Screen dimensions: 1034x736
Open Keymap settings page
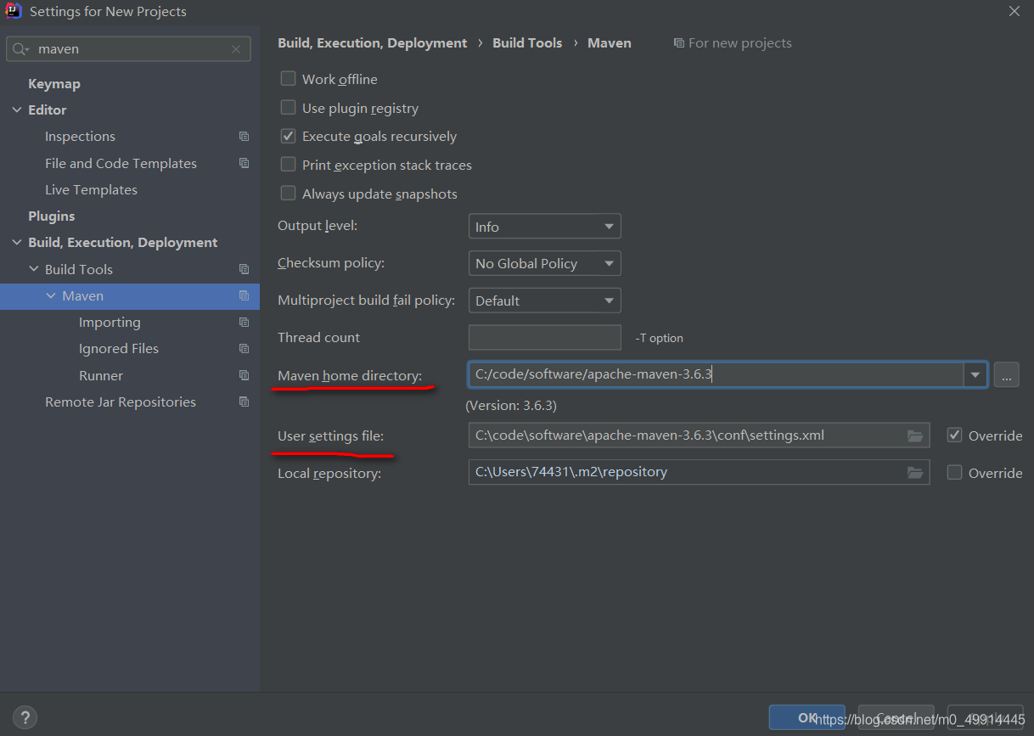pyautogui.click(x=54, y=84)
